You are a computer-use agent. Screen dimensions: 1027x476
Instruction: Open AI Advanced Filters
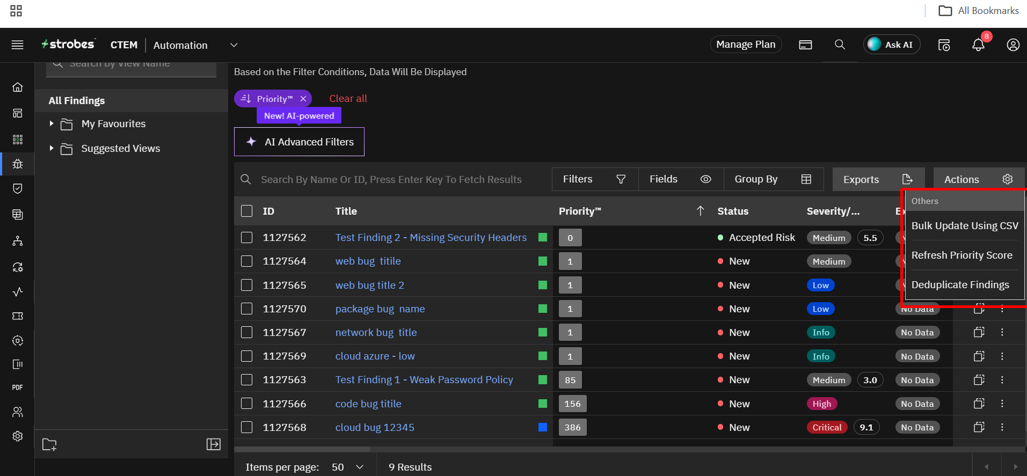(x=299, y=142)
